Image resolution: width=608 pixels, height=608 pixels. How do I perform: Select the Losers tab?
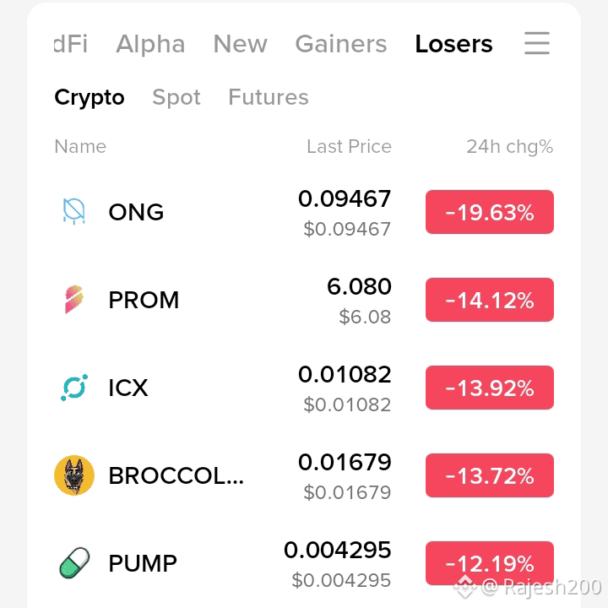pos(453,43)
